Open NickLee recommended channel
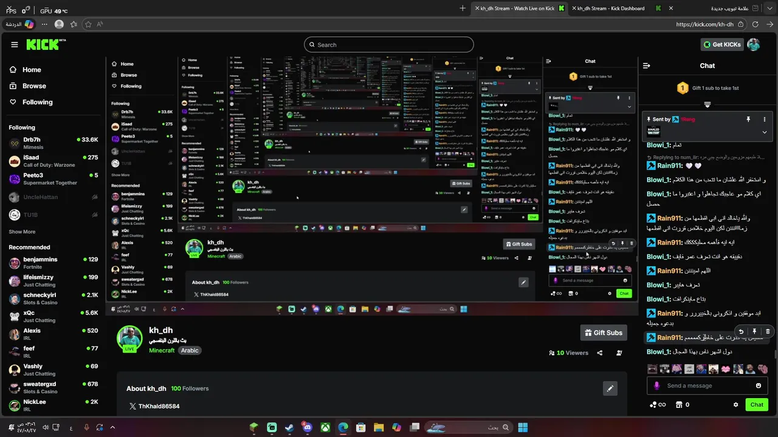 (53, 405)
